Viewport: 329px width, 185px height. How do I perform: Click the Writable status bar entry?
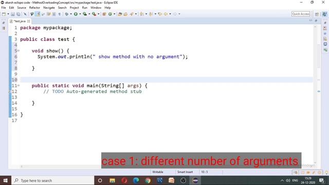click(158, 172)
